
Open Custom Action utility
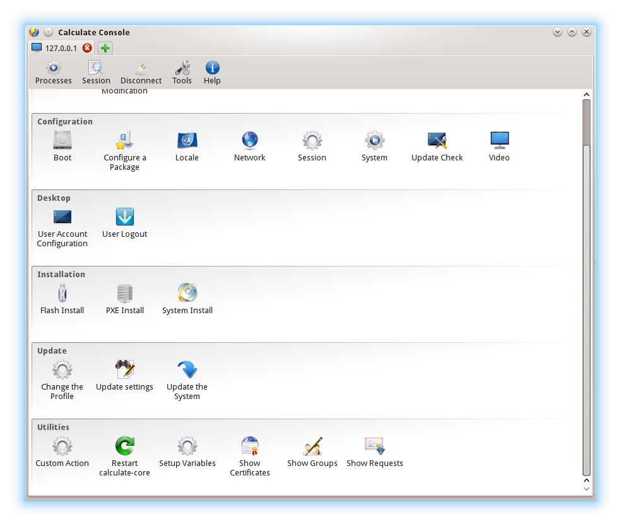point(62,452)
